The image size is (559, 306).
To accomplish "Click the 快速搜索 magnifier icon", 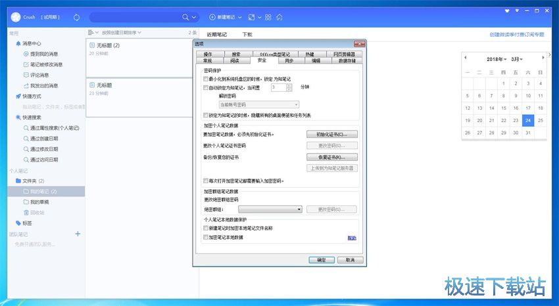I will [x=18, y=118].
